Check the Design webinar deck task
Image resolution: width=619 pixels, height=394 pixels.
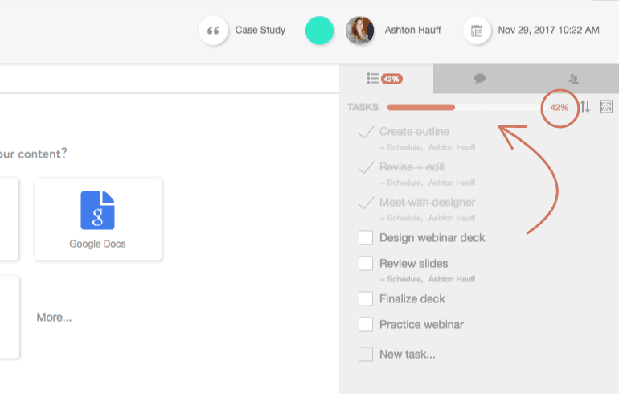tap(366, 238)
